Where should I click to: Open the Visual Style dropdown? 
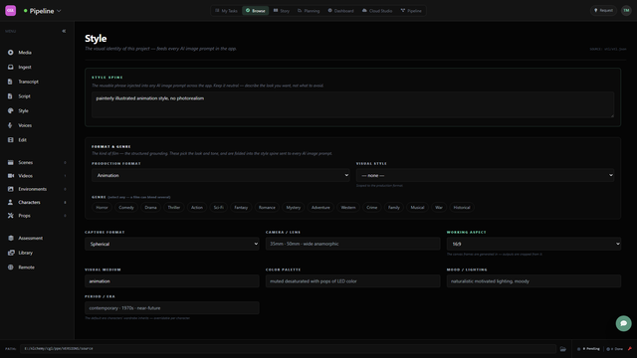click(x=485, y=175)
